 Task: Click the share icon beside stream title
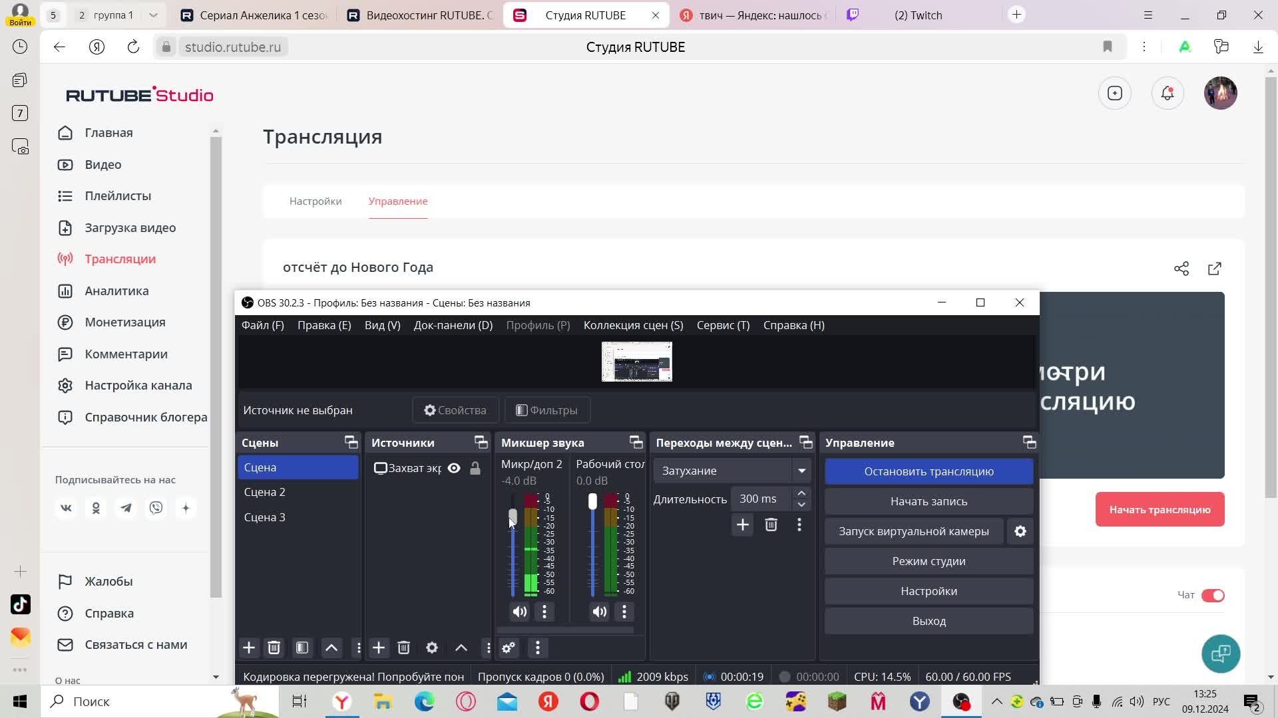[1181, 269]
